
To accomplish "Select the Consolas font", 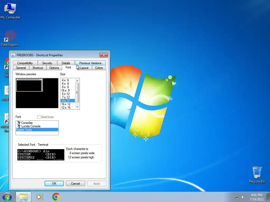I will coord(37,123).
